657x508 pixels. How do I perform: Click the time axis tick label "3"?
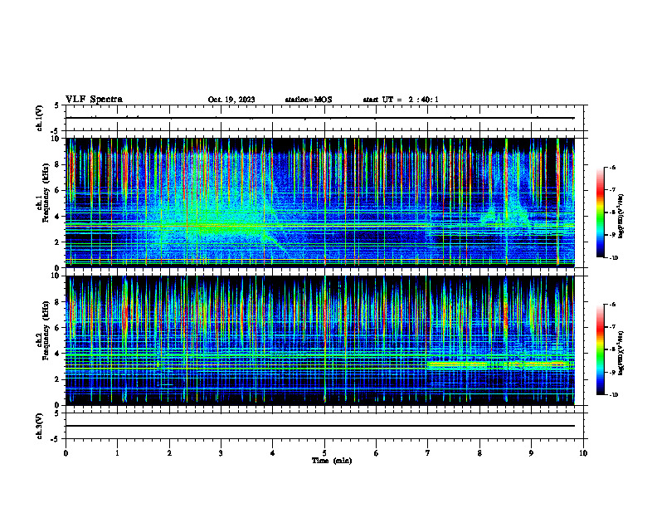coord(221,453)
